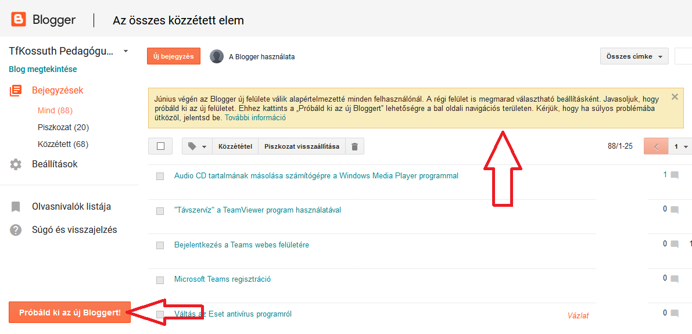The image size is (692, 334).
Task: Open Microsoft Teams regisztráció post
Action: tap(223, 279)
